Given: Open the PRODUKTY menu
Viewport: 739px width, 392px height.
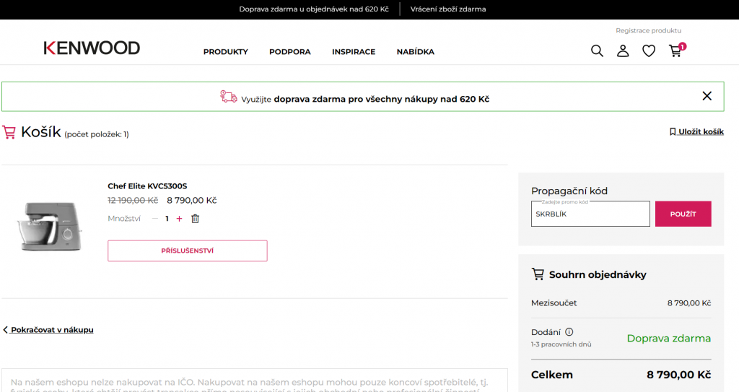Looking at the screenshot, I should [x=226, y=52].
